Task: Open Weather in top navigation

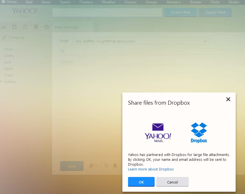Action: pos(108,2)
